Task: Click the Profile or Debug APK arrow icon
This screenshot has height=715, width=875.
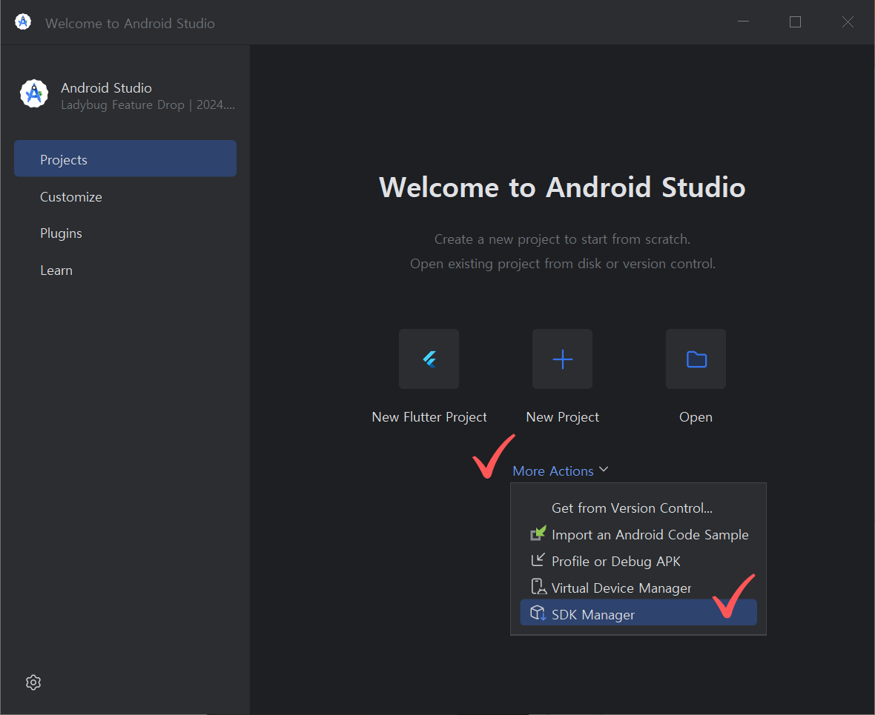Action: point(538,560)
